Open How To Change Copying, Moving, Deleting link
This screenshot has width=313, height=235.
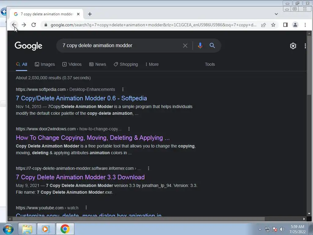pos(93,138)
